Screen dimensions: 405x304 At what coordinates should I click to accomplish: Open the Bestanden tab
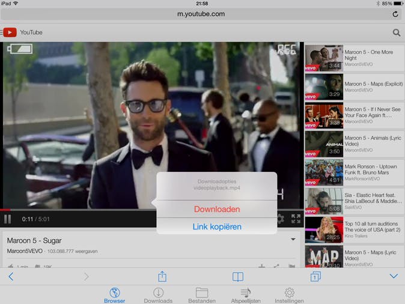pos(202,296)
